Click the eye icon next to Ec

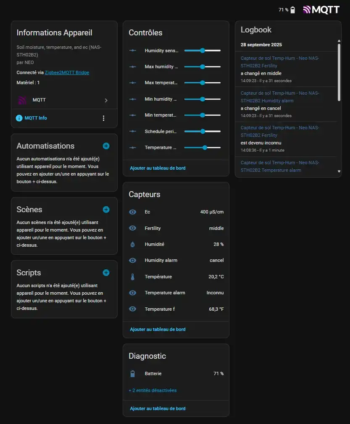133,212
